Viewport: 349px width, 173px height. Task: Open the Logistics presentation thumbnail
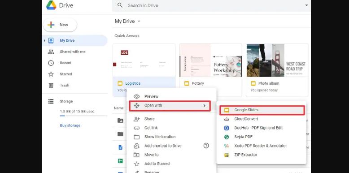[144, 60]
